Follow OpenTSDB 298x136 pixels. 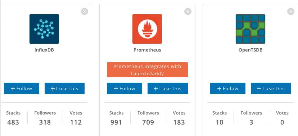coord(228,88)
